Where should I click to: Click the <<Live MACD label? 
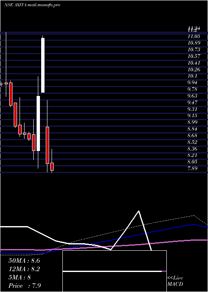pyautogui.click(x=175, y=281)
